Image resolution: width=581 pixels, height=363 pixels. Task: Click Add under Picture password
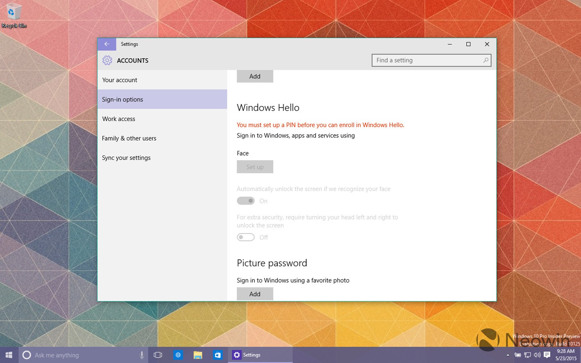click(x=255, y=294)
